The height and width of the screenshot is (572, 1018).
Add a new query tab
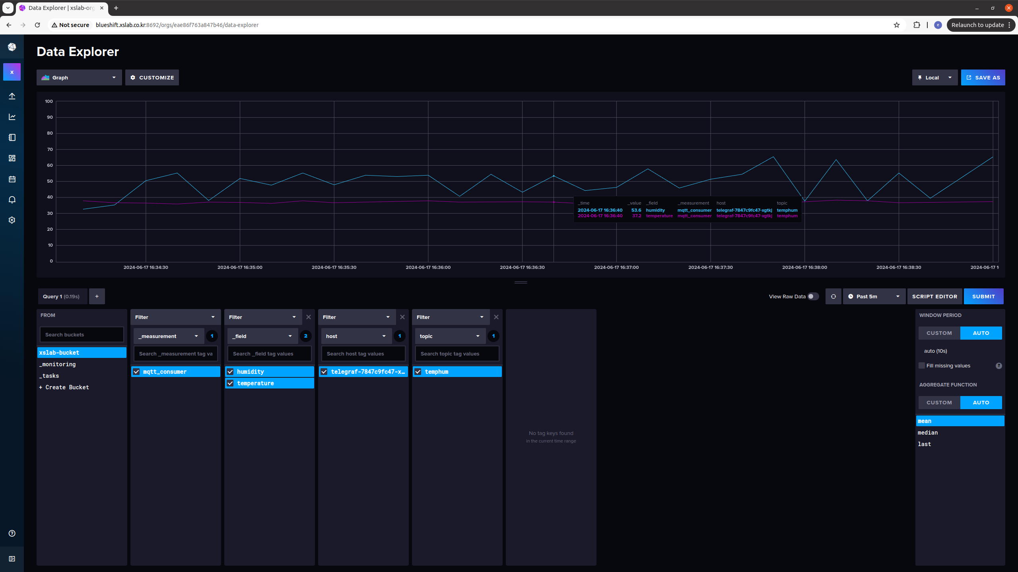[97, 296]
